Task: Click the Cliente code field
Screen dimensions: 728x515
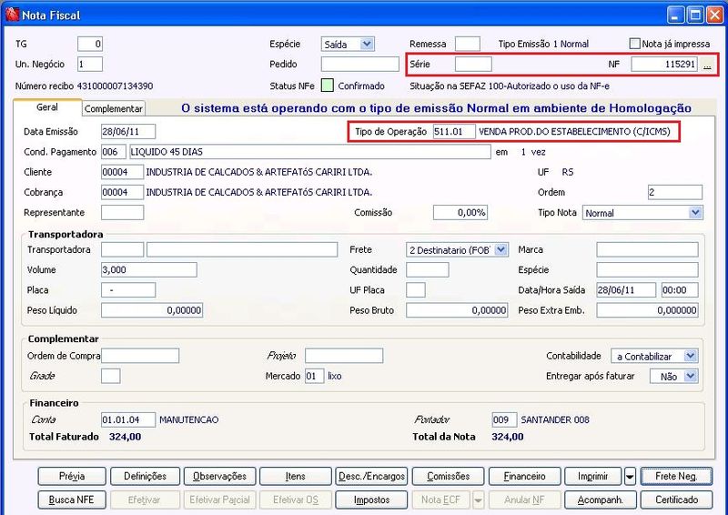Action: coord(122,172)
